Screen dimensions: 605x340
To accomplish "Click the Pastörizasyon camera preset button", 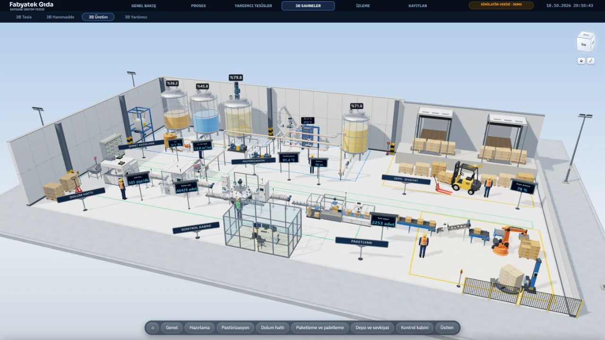I will [235, 327].
